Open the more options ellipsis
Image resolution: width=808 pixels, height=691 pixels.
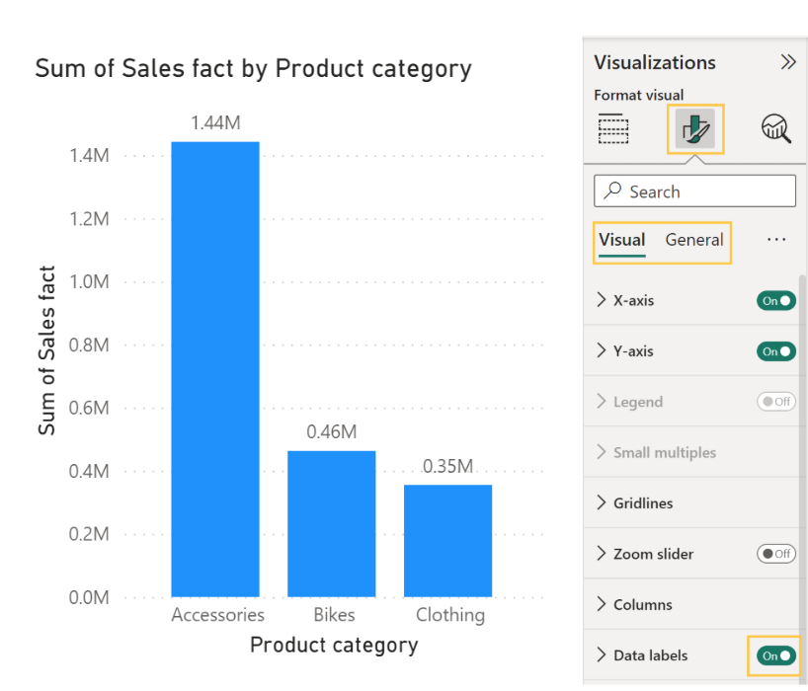pyautogui.click(x=776, y=240)
